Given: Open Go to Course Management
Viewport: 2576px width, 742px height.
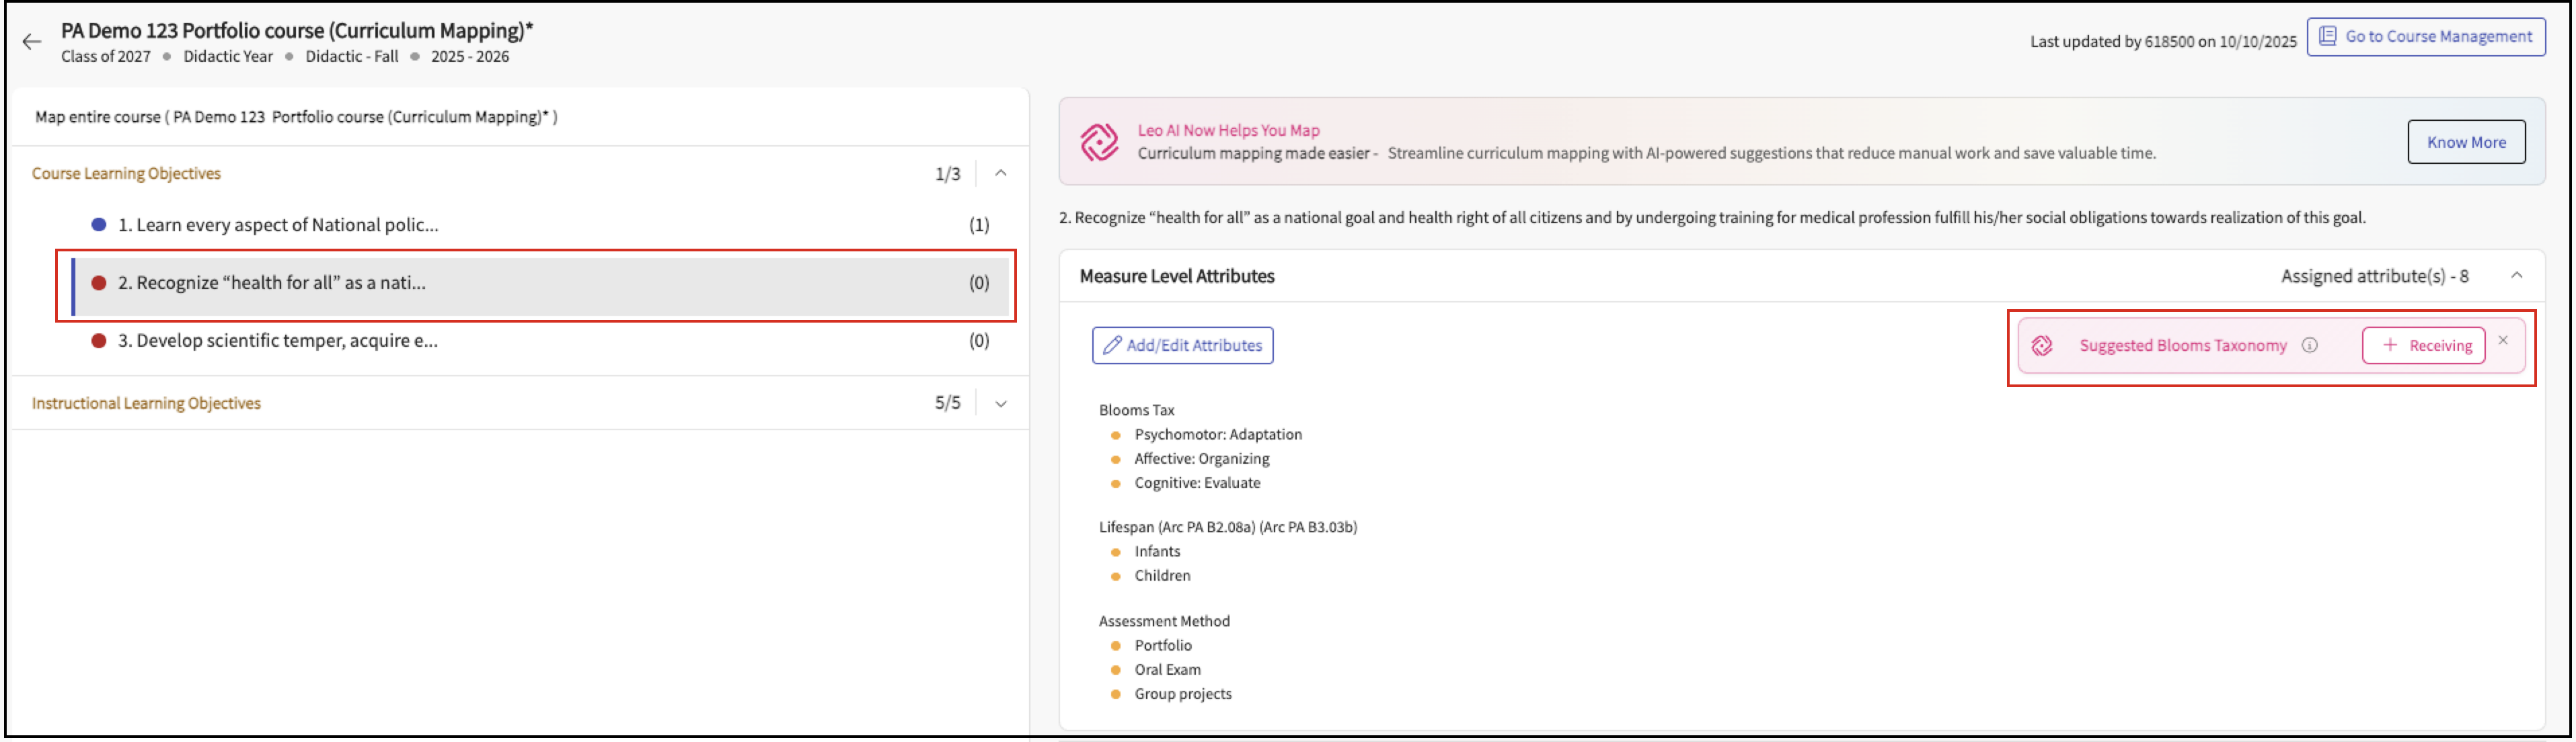Looking at the screenshot, I should [2425, 37].
